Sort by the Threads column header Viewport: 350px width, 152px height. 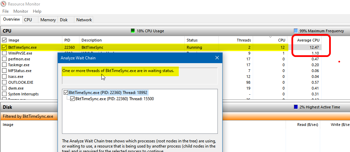click(236, 40)
